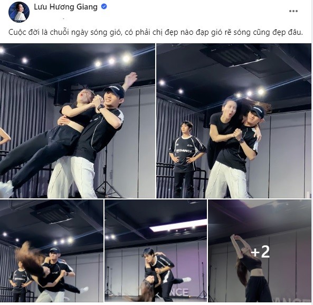Open the top-right photo with standing REDANCE man
The width and height of the screenshot is (313, 305).
point(234,121)
